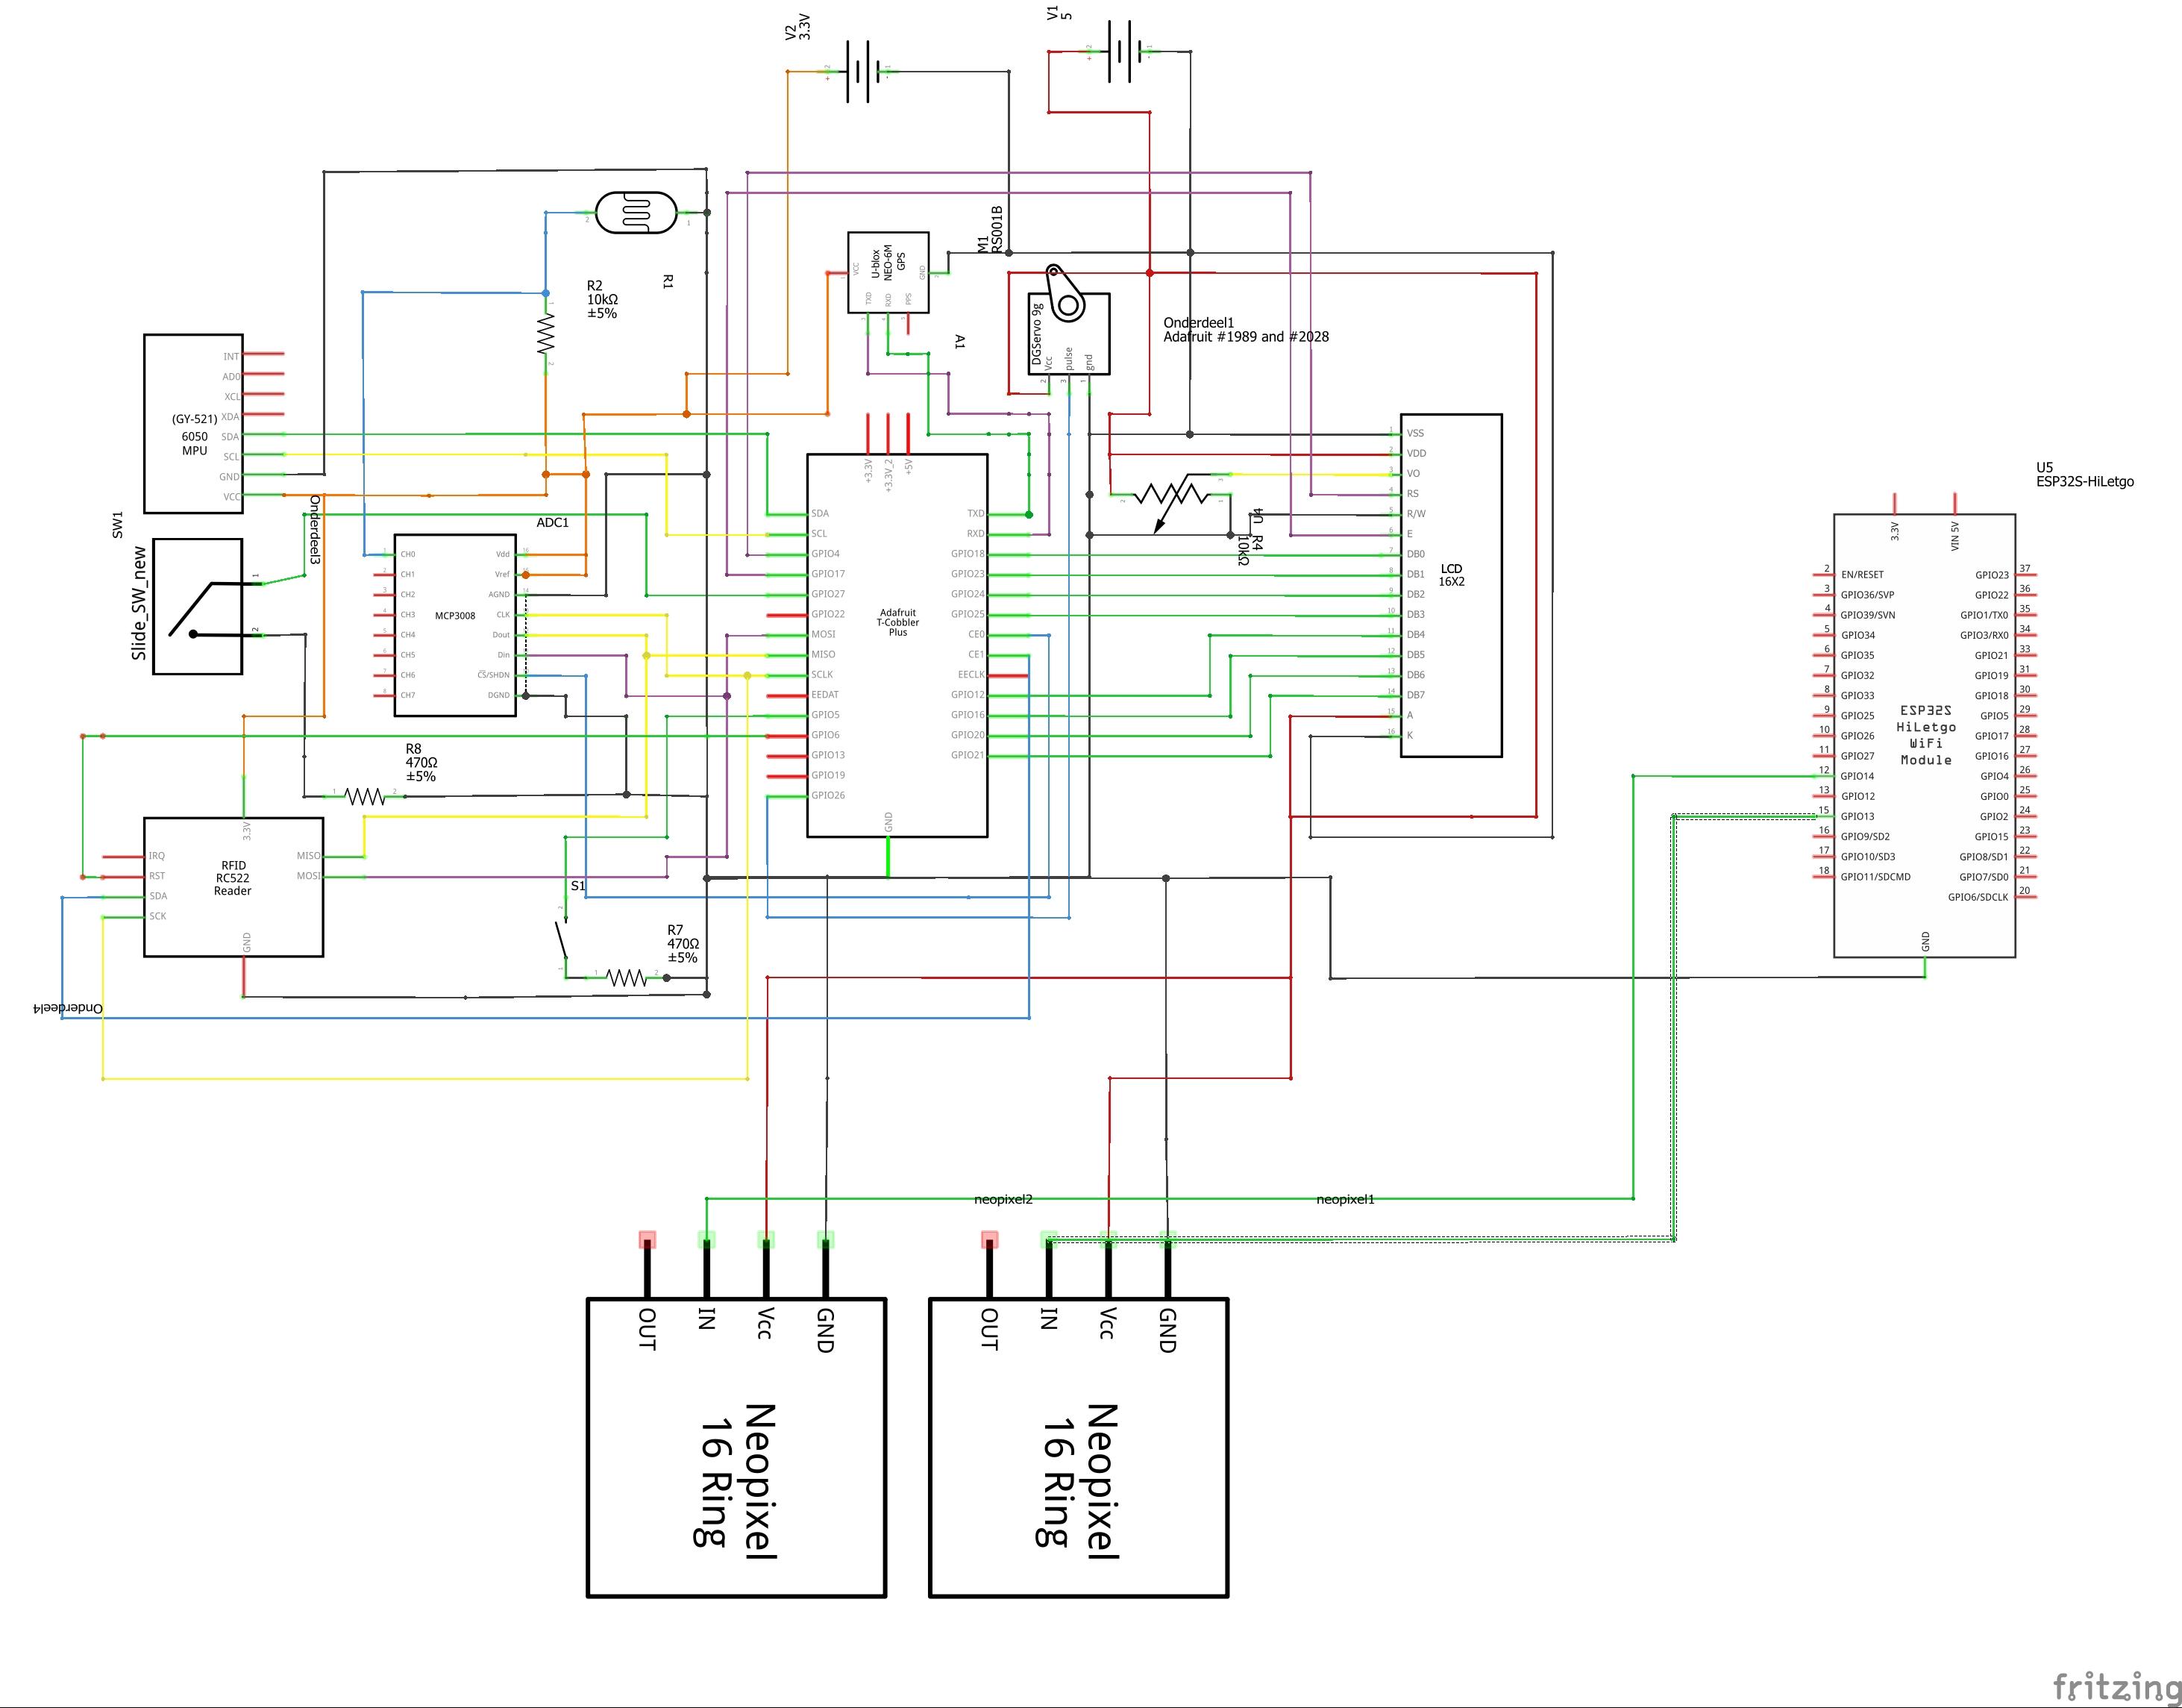
Task: Select the V1 5V battery symbol
Action: (1120, 51)
